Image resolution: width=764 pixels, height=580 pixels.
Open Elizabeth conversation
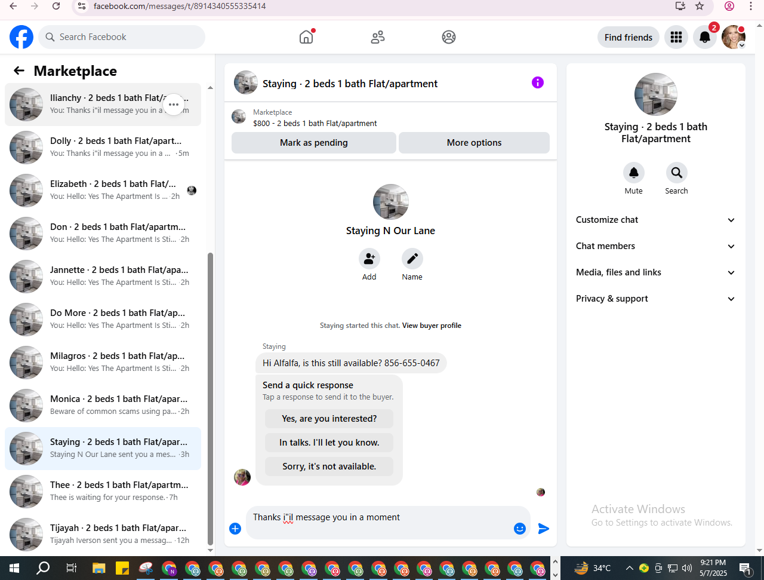tap(103, 191)
